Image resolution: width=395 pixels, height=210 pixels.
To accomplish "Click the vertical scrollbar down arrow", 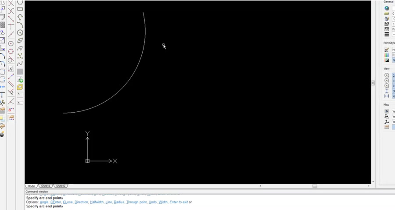I will tap(373, 182).
